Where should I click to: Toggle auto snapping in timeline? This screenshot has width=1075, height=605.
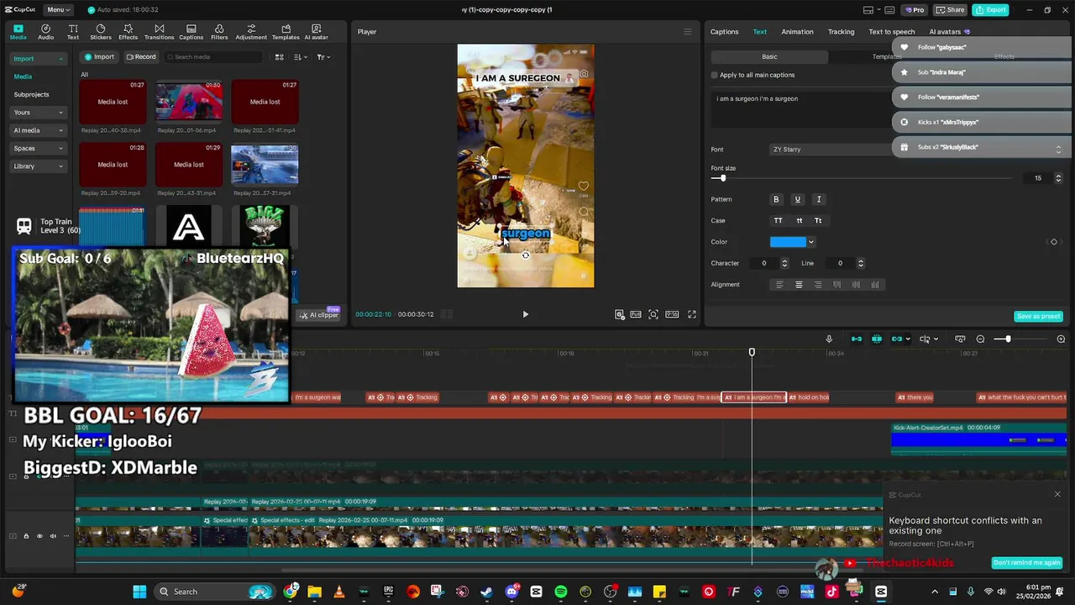pyautogui.click(x=877, y=339)
